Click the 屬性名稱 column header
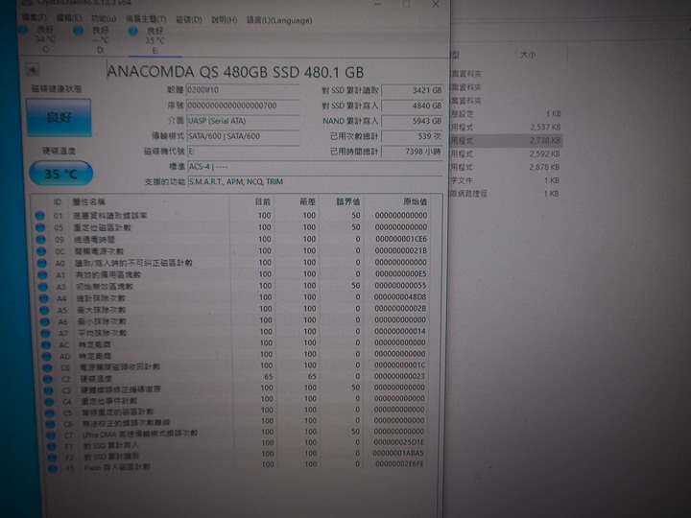 pos(88,201)
